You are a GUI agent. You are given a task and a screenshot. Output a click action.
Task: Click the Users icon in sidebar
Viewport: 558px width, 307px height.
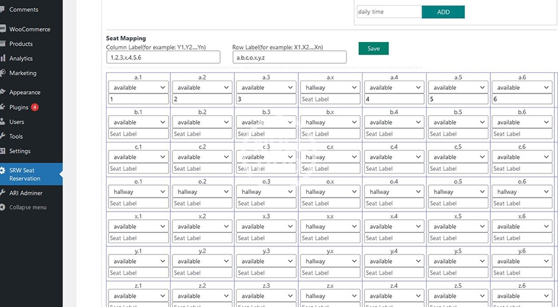[3, 122]
